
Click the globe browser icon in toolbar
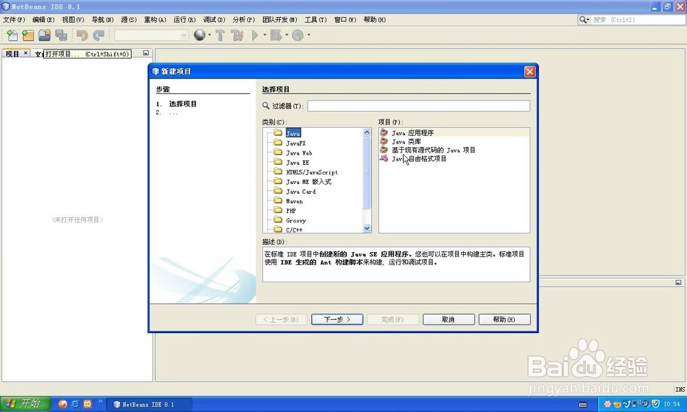pyautogui.click(x=199, y=35)
